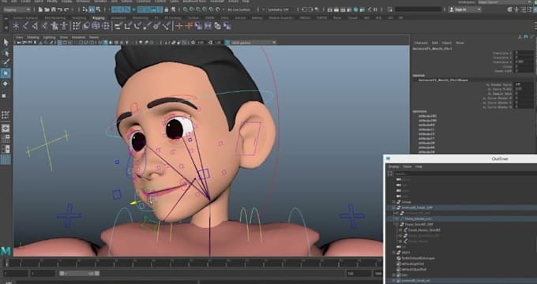Screen dimensions: 537x284
Task: Open the Channel Box Object menu
Action: pos(447,43)
